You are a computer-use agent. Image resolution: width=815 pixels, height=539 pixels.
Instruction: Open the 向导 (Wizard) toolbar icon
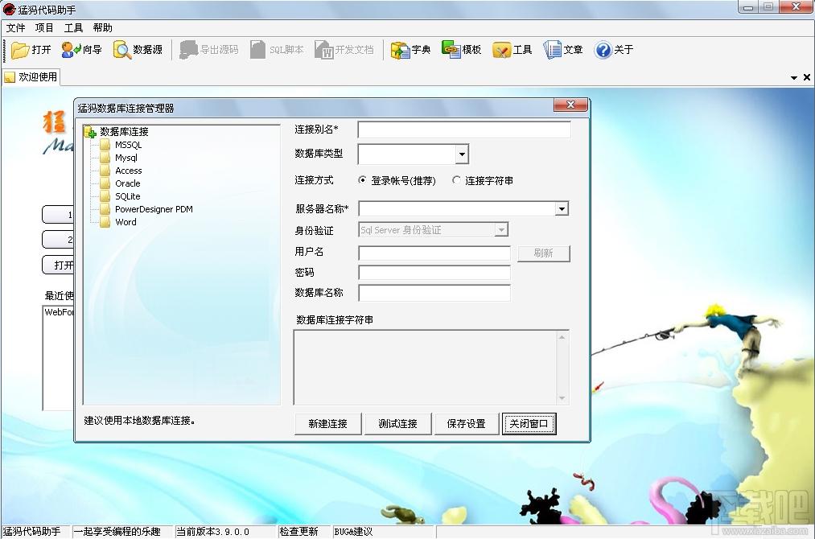click(71, 50)
